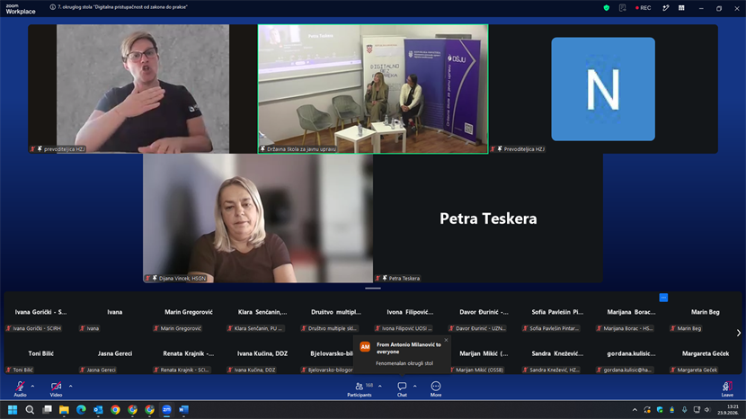Click the Marijan Mikić participant tile

point(484,355)
